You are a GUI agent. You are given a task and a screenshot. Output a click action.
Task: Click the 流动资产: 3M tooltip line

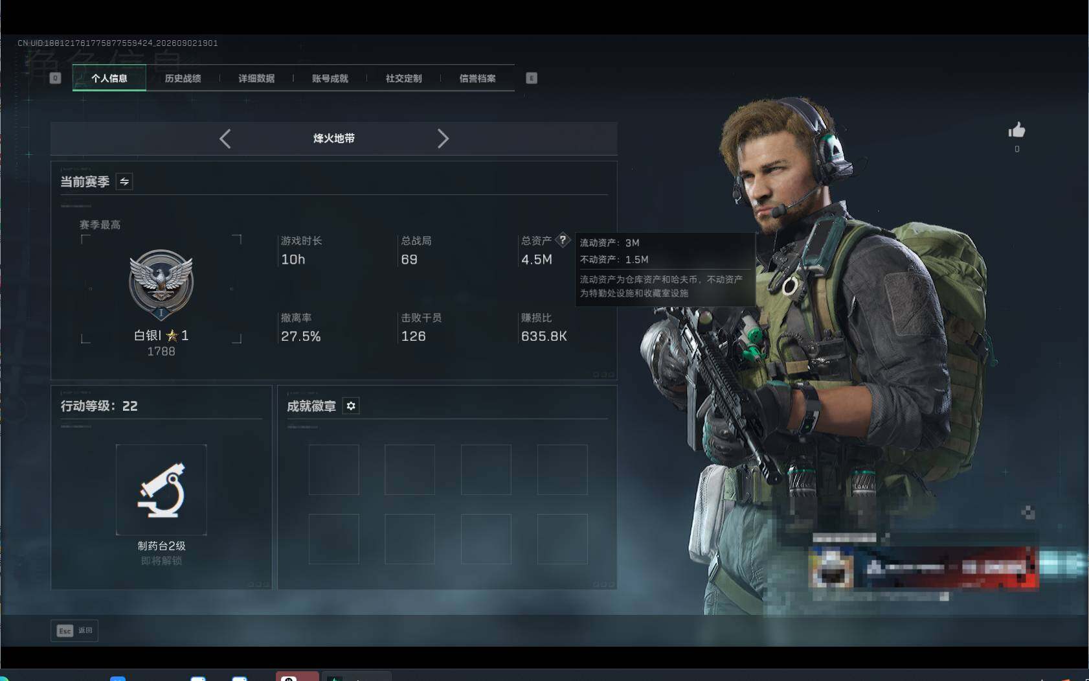609,243
